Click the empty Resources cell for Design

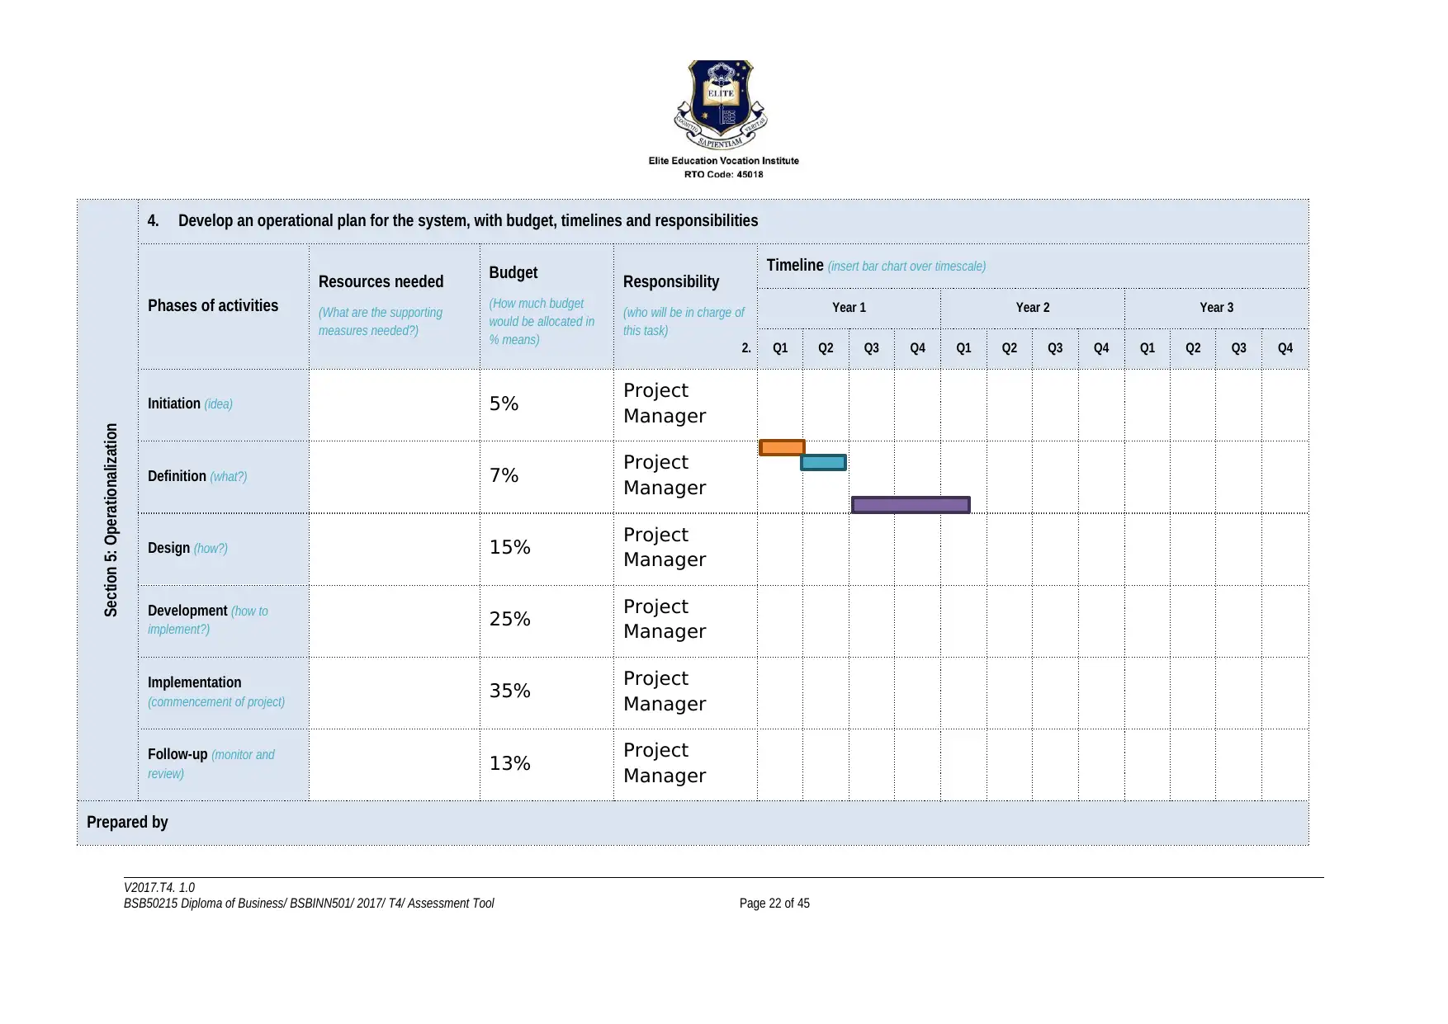pos(395,549)
